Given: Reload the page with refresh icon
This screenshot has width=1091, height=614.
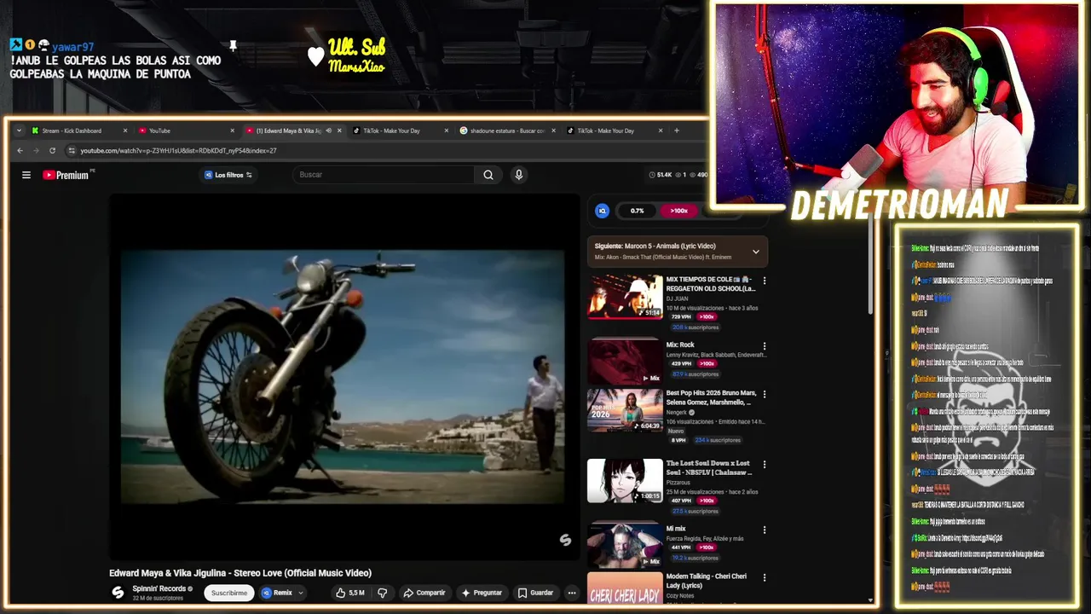Looking at the screenshot, I should click(x=52, y=150).
